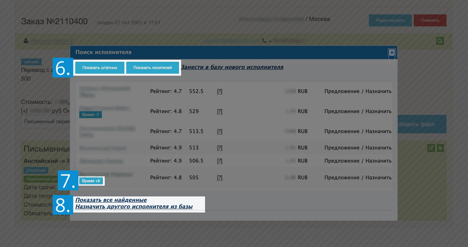Screen dimensions: 468x247
Task: Click the red Отменить button
Action: tap(430, 20)
